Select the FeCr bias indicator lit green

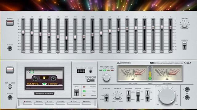click(x=105, y=70)
